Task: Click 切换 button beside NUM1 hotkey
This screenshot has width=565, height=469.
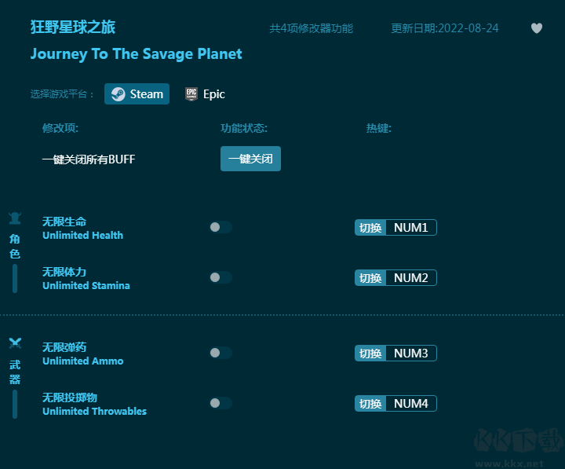Action: 370,228
